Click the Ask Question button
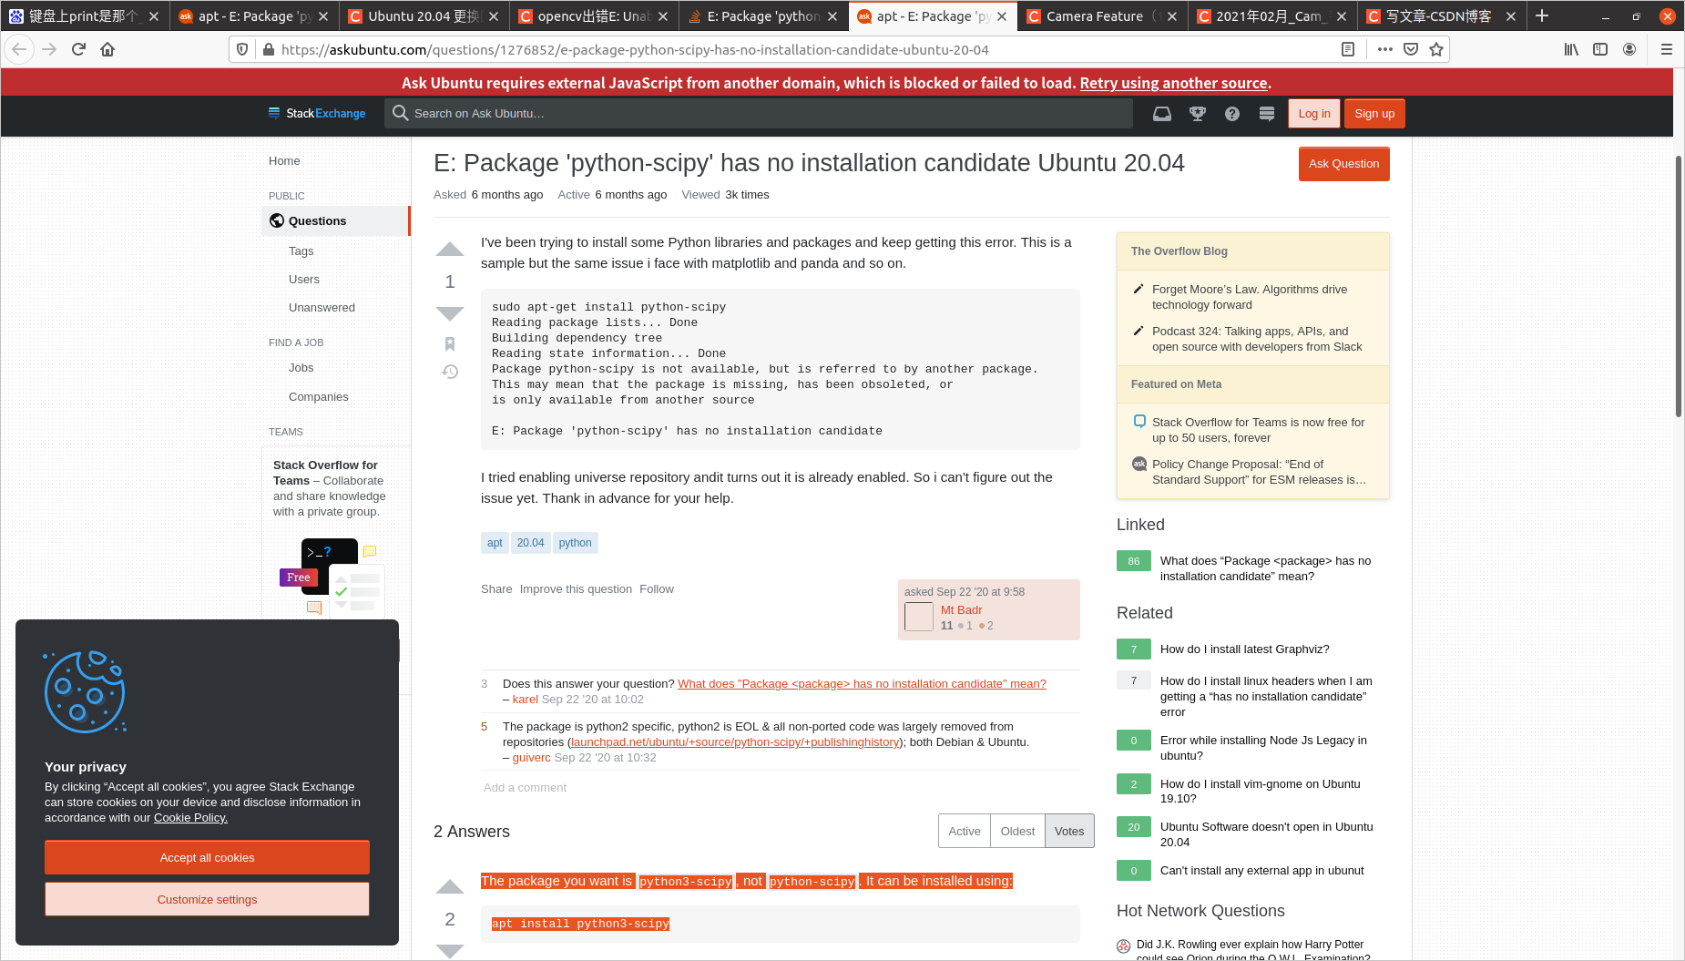The height and width of the screenshot is (961, 1685). click(x=1344, y=164)
